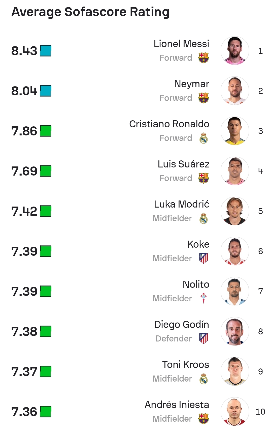This screenshot has width=272, height=430.
Task: Click the Barcelona crest beside Lionel Messi
Action: 203,58
